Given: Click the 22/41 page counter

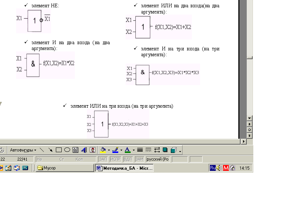Looking at the screenshot, I should (22, 159).
